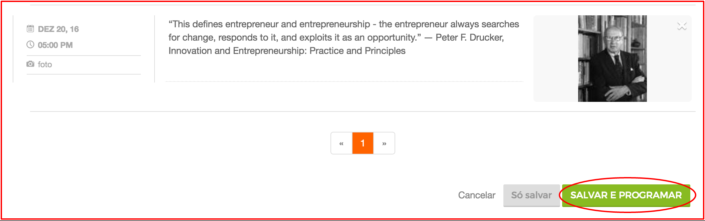
Task: Click the clock icon beside 05:00 PM
Action: 30,45
